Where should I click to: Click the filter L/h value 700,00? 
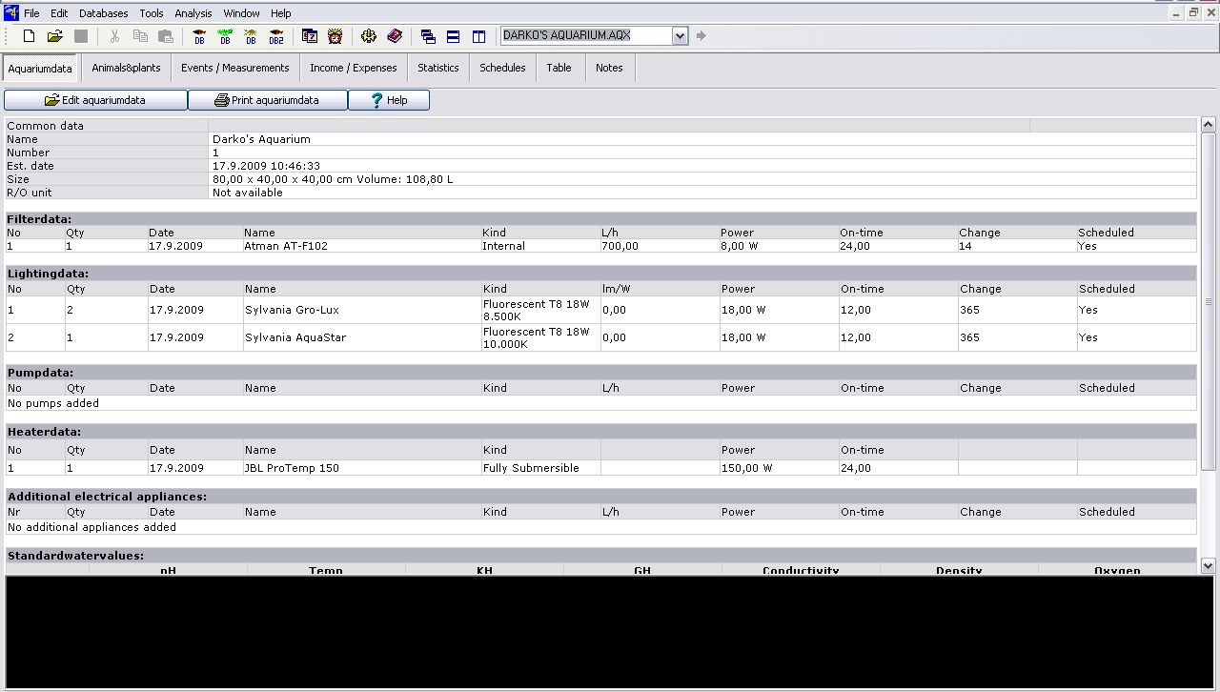[620, 246]
